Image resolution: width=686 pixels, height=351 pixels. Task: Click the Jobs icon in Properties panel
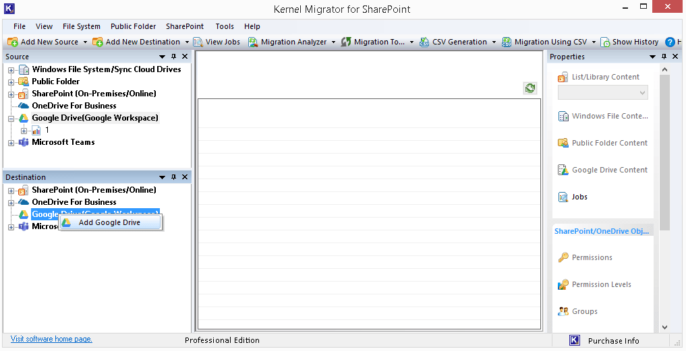coord(563,197)
